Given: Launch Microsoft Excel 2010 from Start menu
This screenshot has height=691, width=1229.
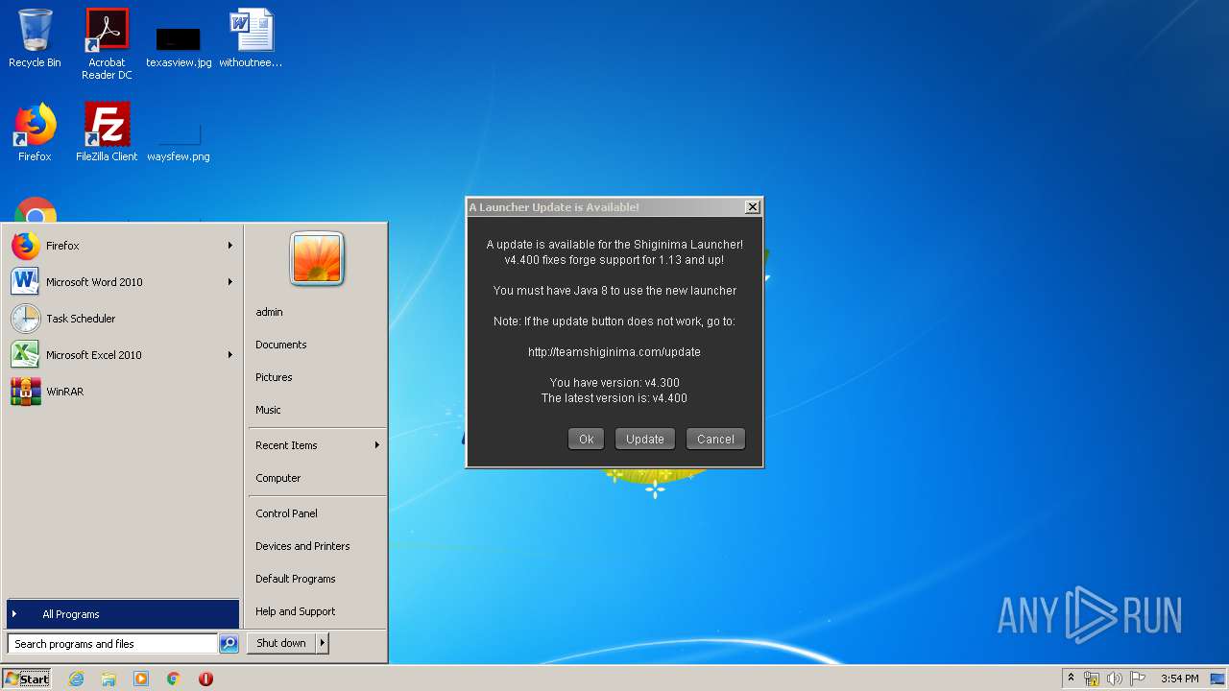Looking at the screenshot, I should point(123,355).
